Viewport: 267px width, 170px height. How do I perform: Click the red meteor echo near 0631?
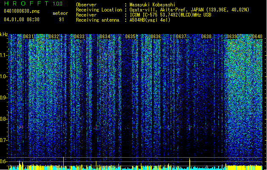(21, 127)
